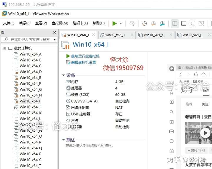The width and height of the screenshot is (212, 169).
Task: Open the 网络适配器 device entry
Action: 80,108
